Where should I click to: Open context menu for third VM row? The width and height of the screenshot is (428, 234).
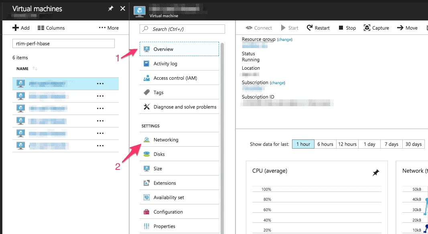click(100, 109)
